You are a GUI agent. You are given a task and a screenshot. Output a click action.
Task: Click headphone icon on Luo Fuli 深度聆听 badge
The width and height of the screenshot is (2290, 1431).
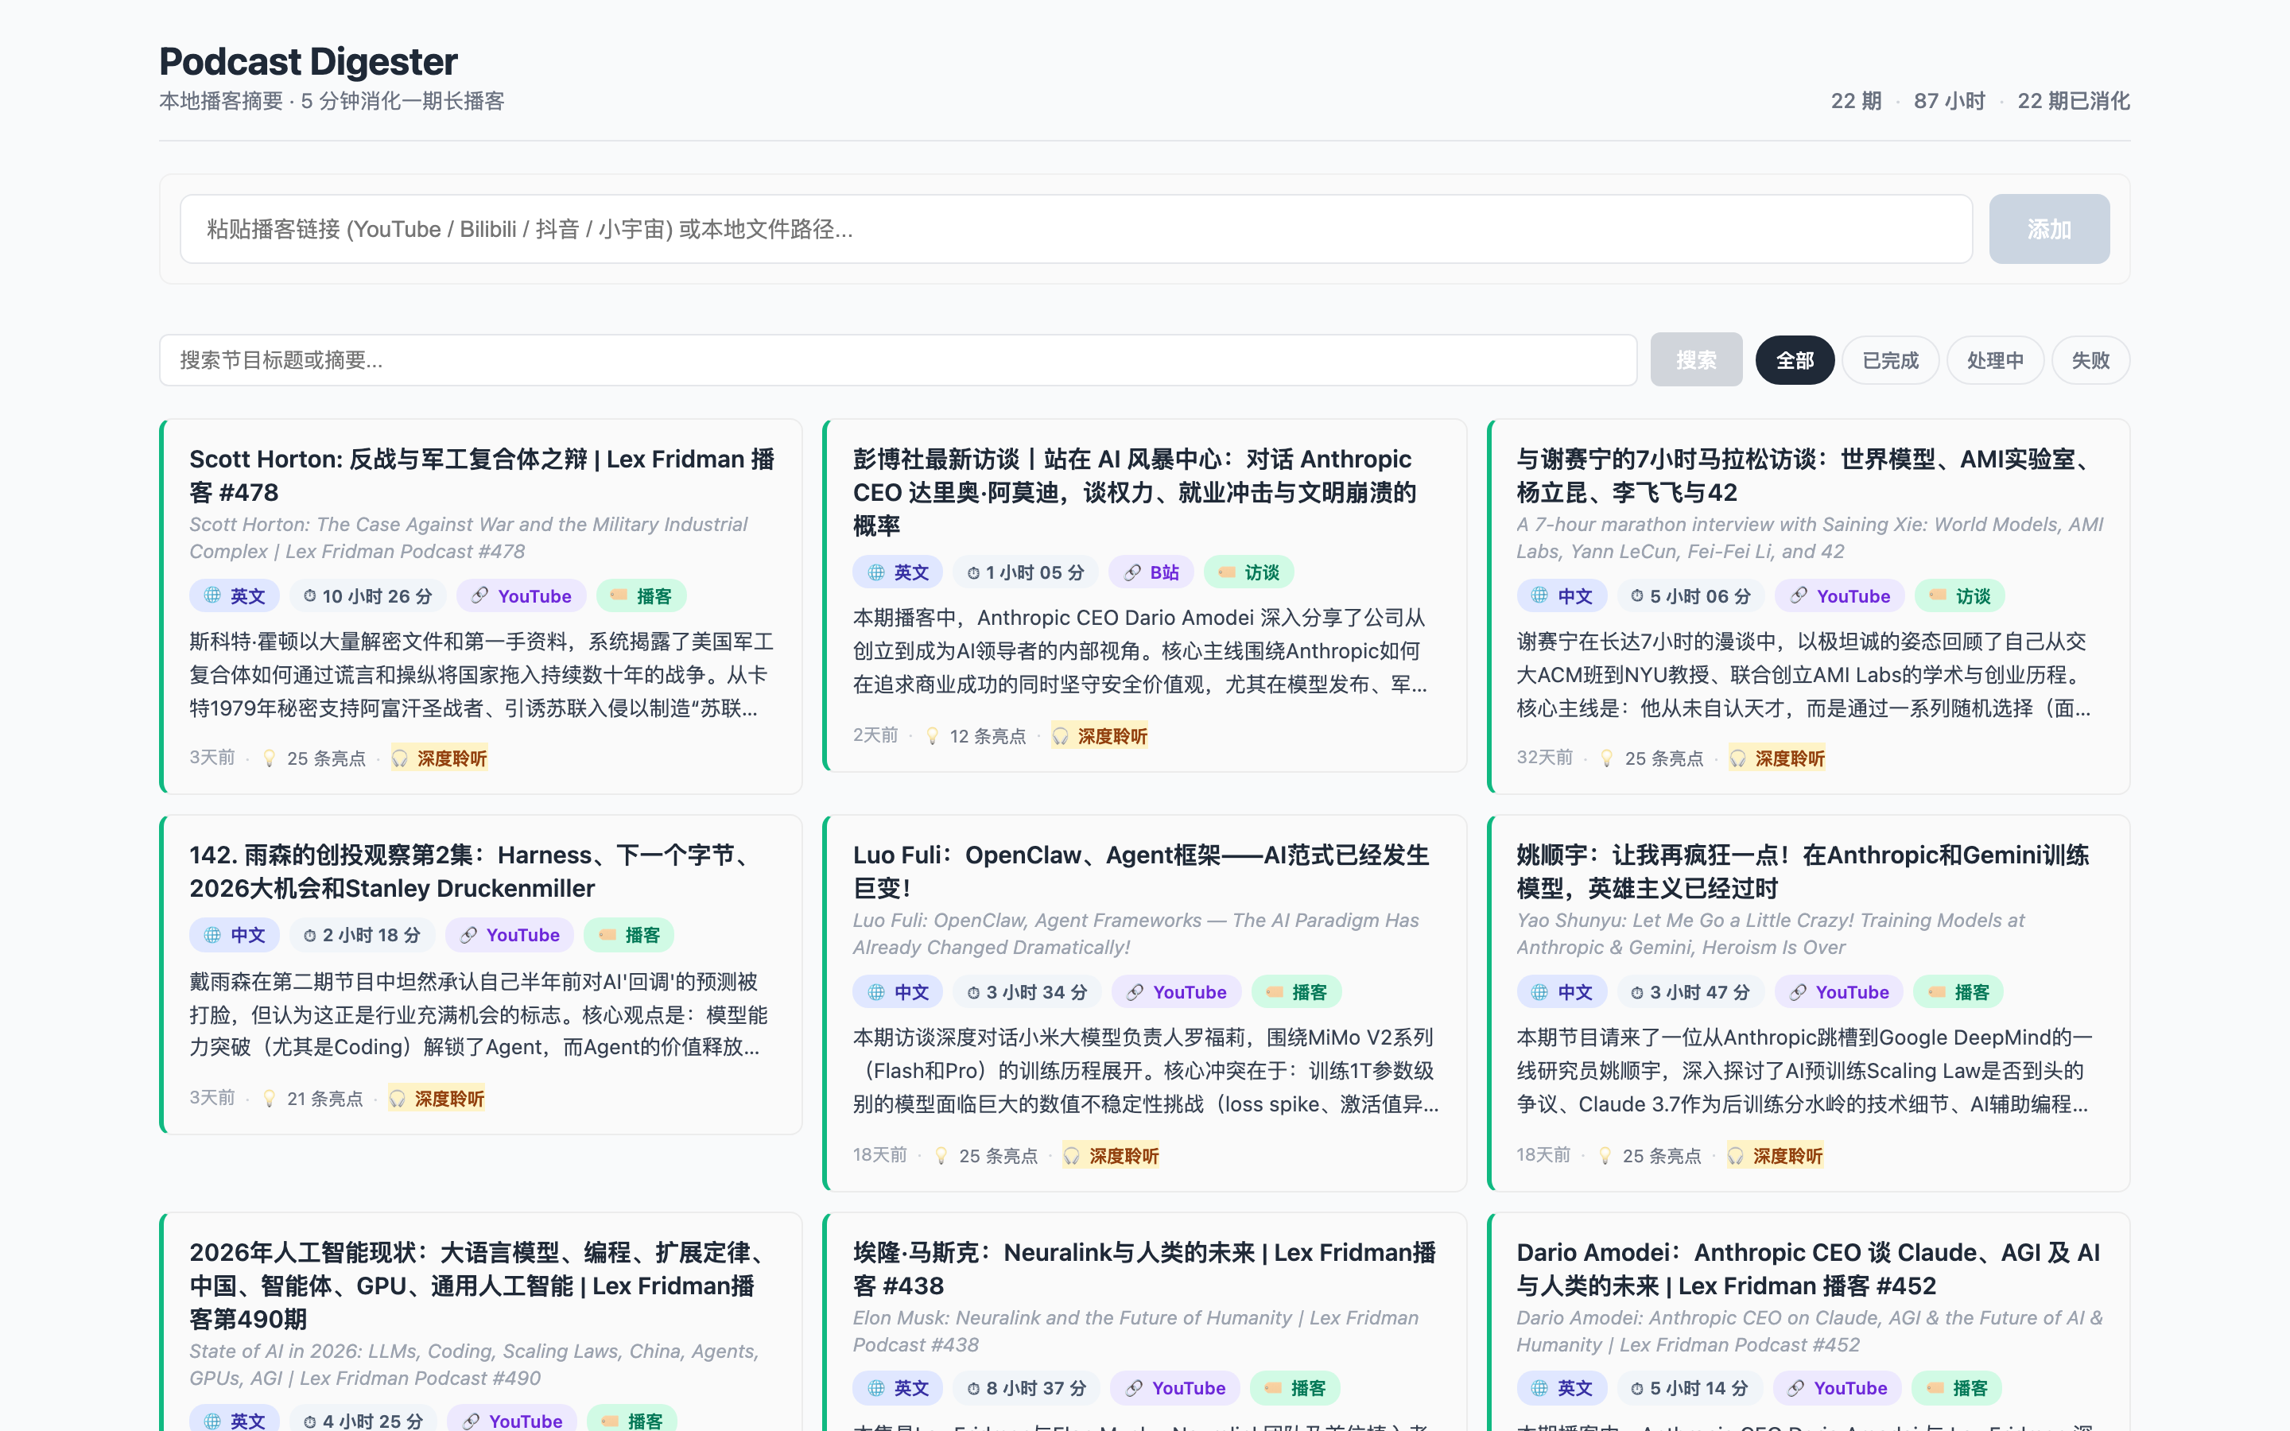[1072, 1154]
